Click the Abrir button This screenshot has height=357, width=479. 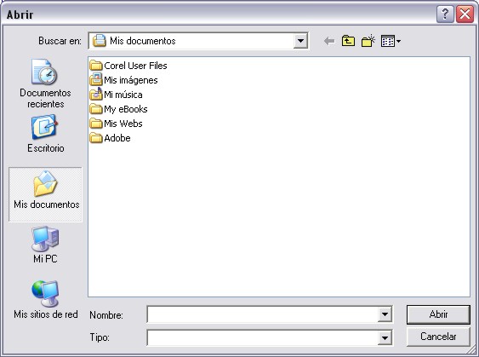pos(438,314)
